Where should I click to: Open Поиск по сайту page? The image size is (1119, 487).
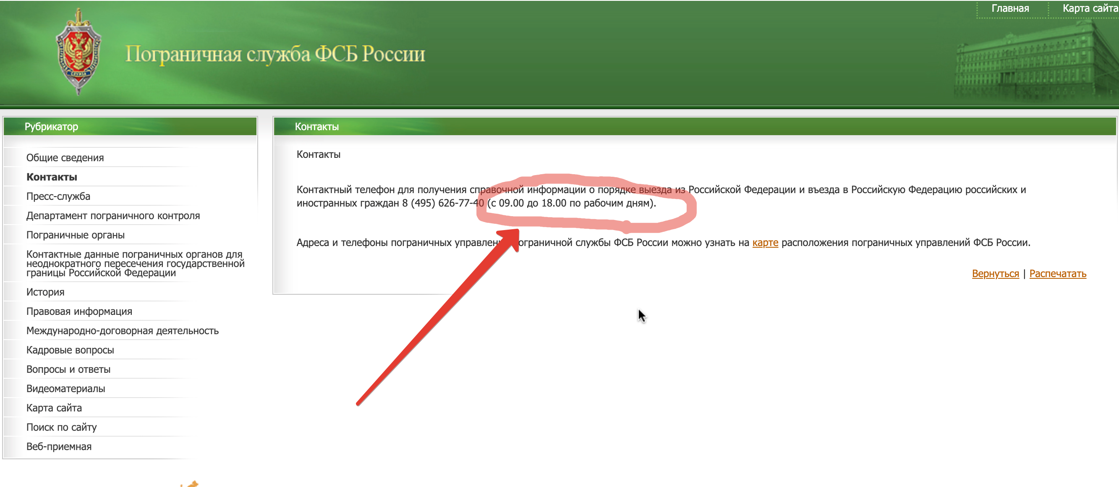click(61, 427)
